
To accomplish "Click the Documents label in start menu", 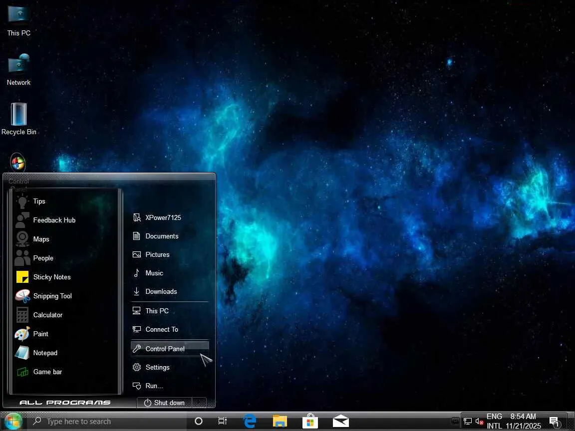I will 162,236.
